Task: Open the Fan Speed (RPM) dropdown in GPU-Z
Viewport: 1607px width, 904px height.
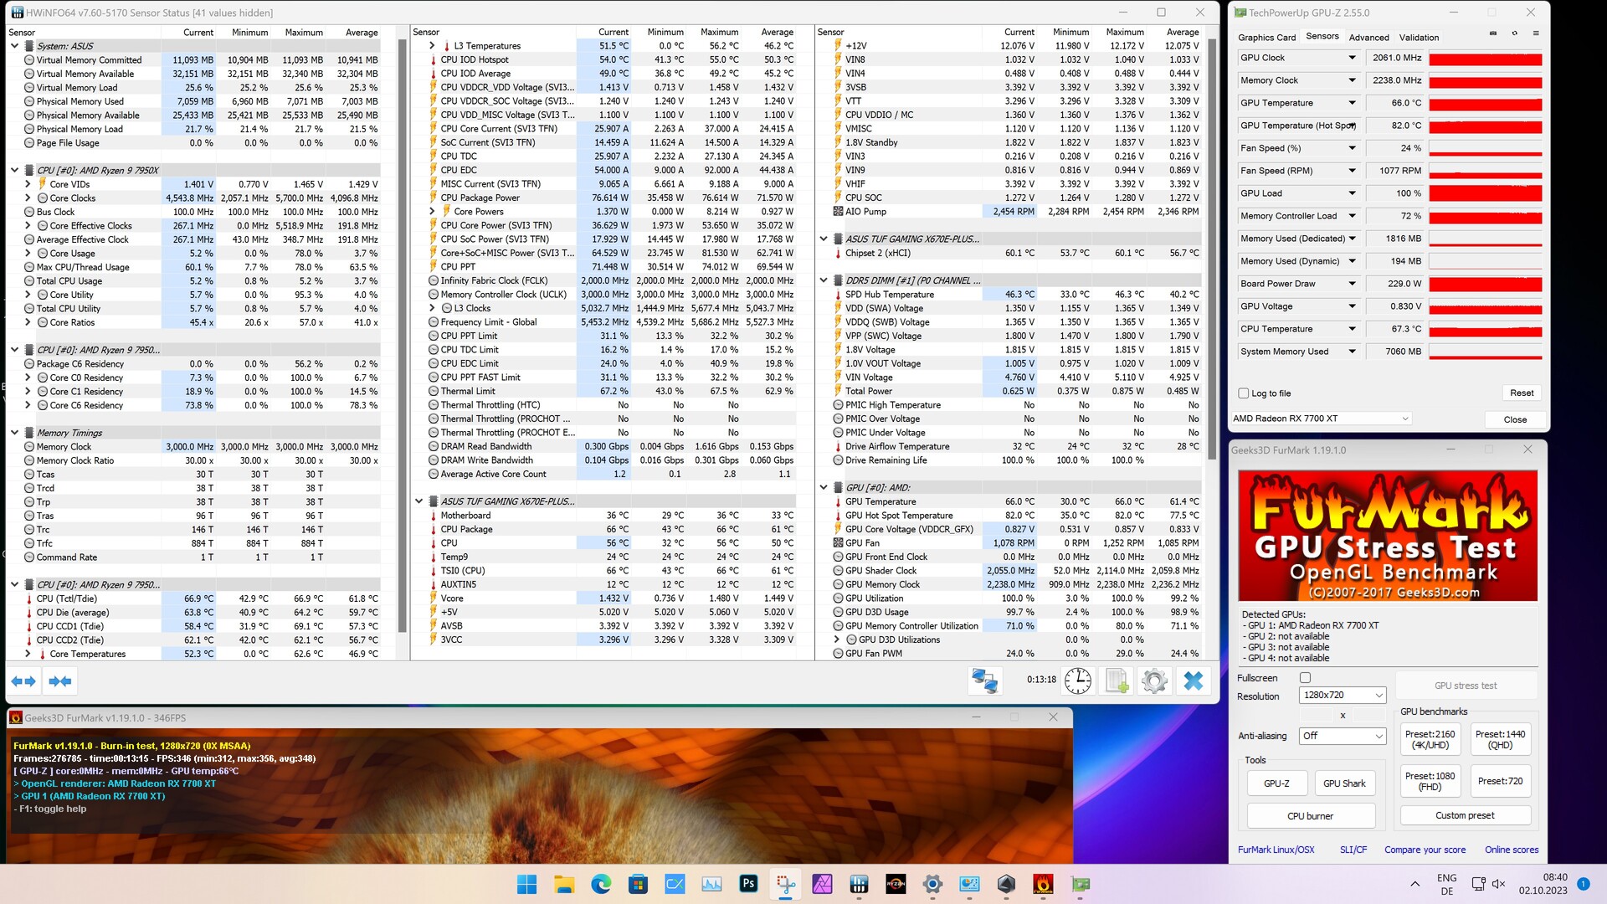Action: (1352, 171)
